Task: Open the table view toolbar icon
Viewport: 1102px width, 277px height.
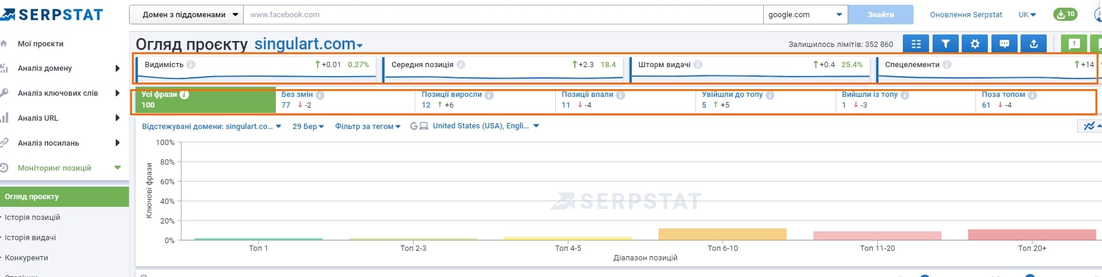Action: coord(916,43)
